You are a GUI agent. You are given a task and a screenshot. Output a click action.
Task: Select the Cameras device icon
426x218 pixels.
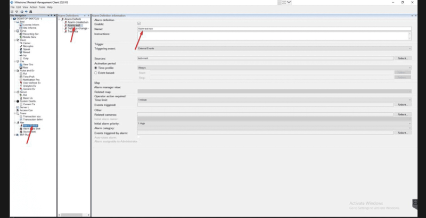tap(21, 43)
